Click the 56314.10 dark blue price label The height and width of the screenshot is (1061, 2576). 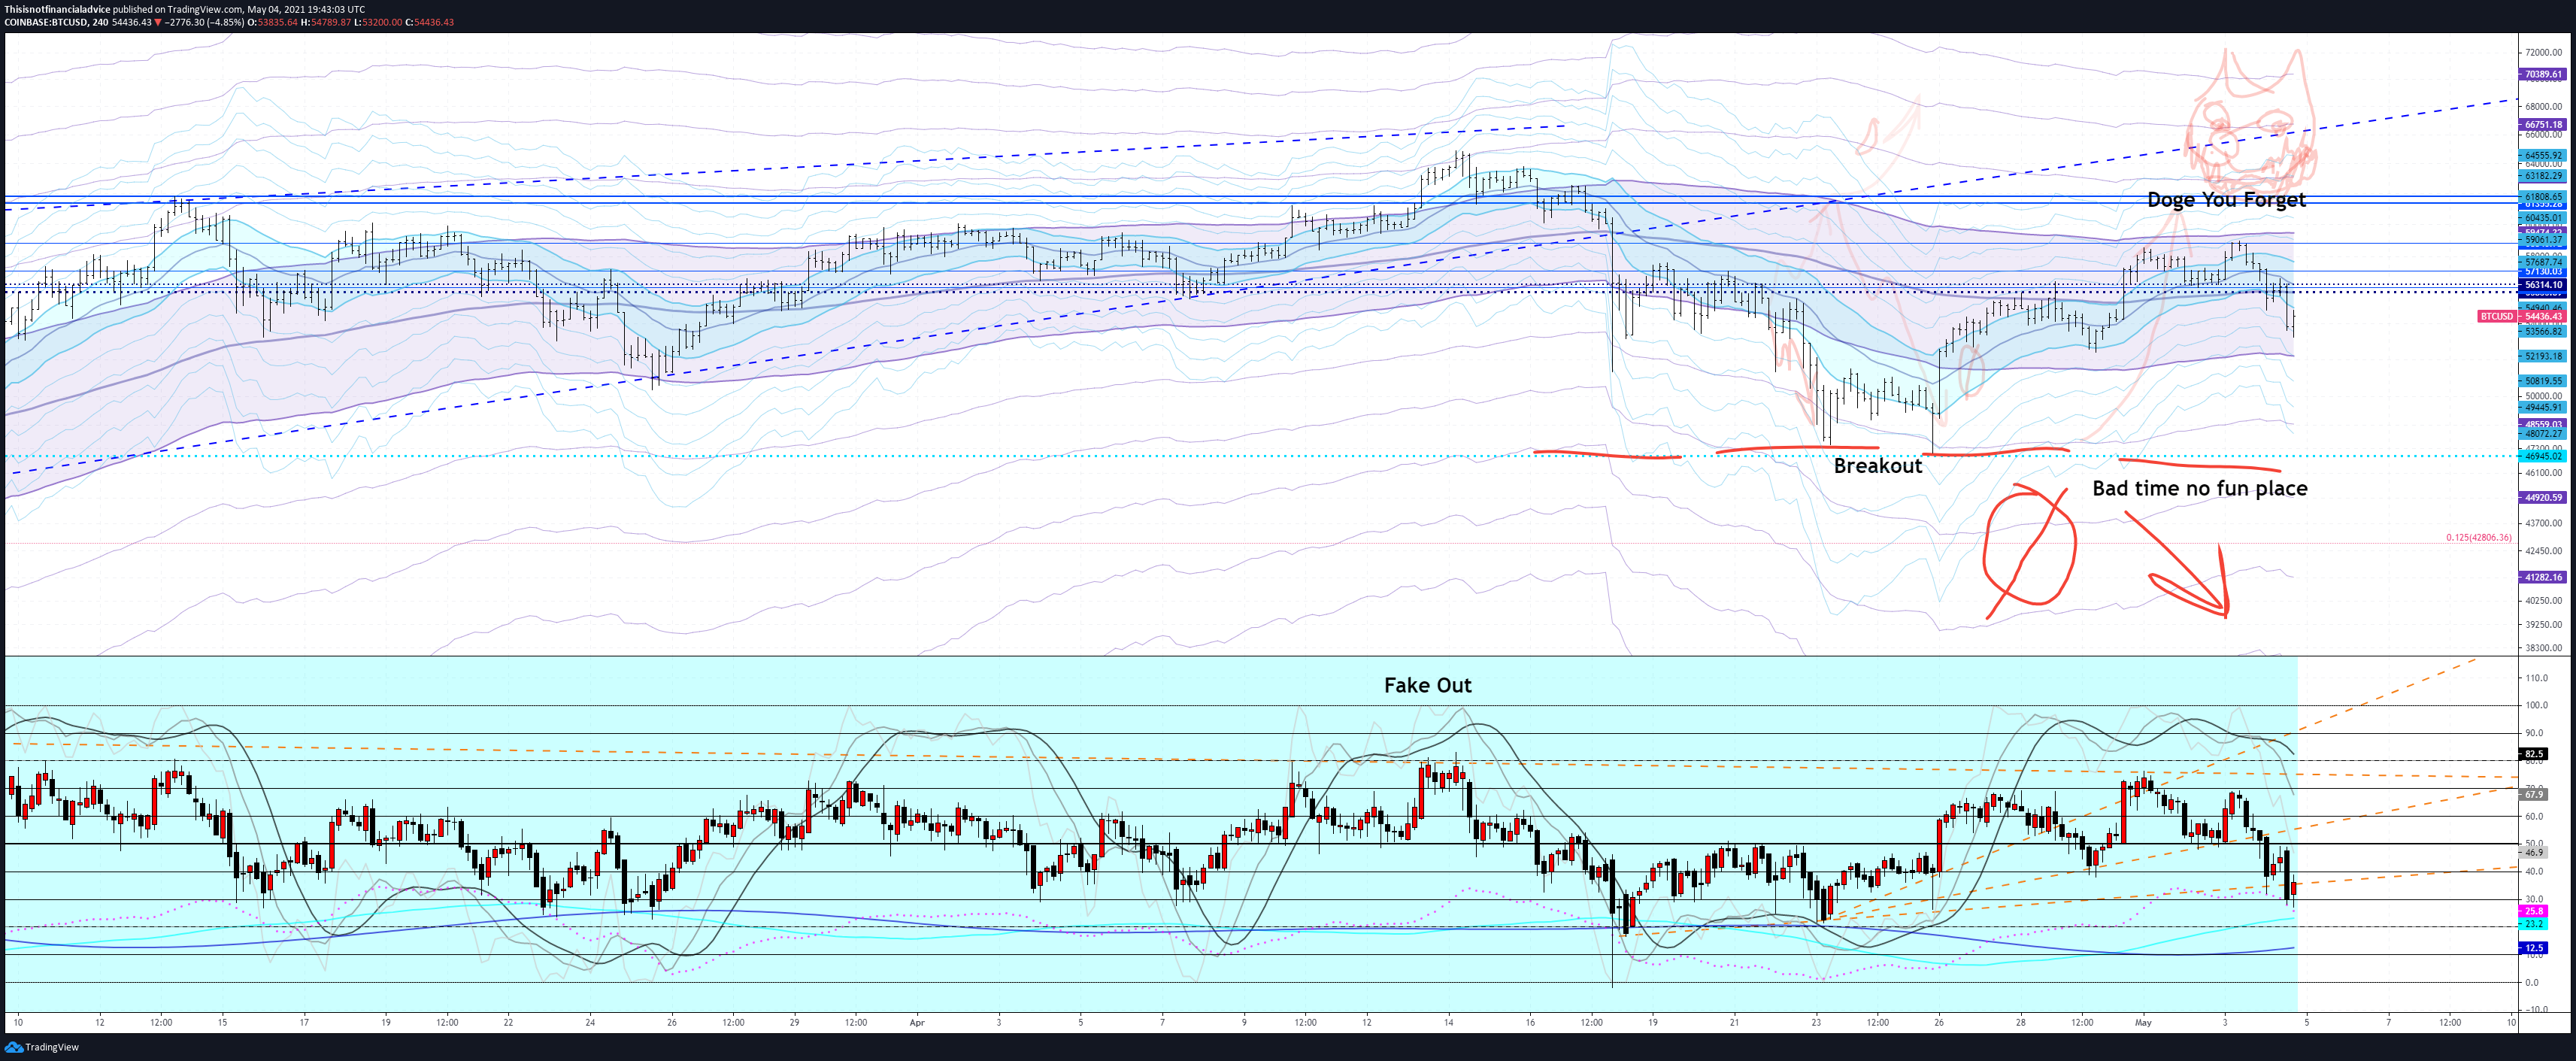2543,285
